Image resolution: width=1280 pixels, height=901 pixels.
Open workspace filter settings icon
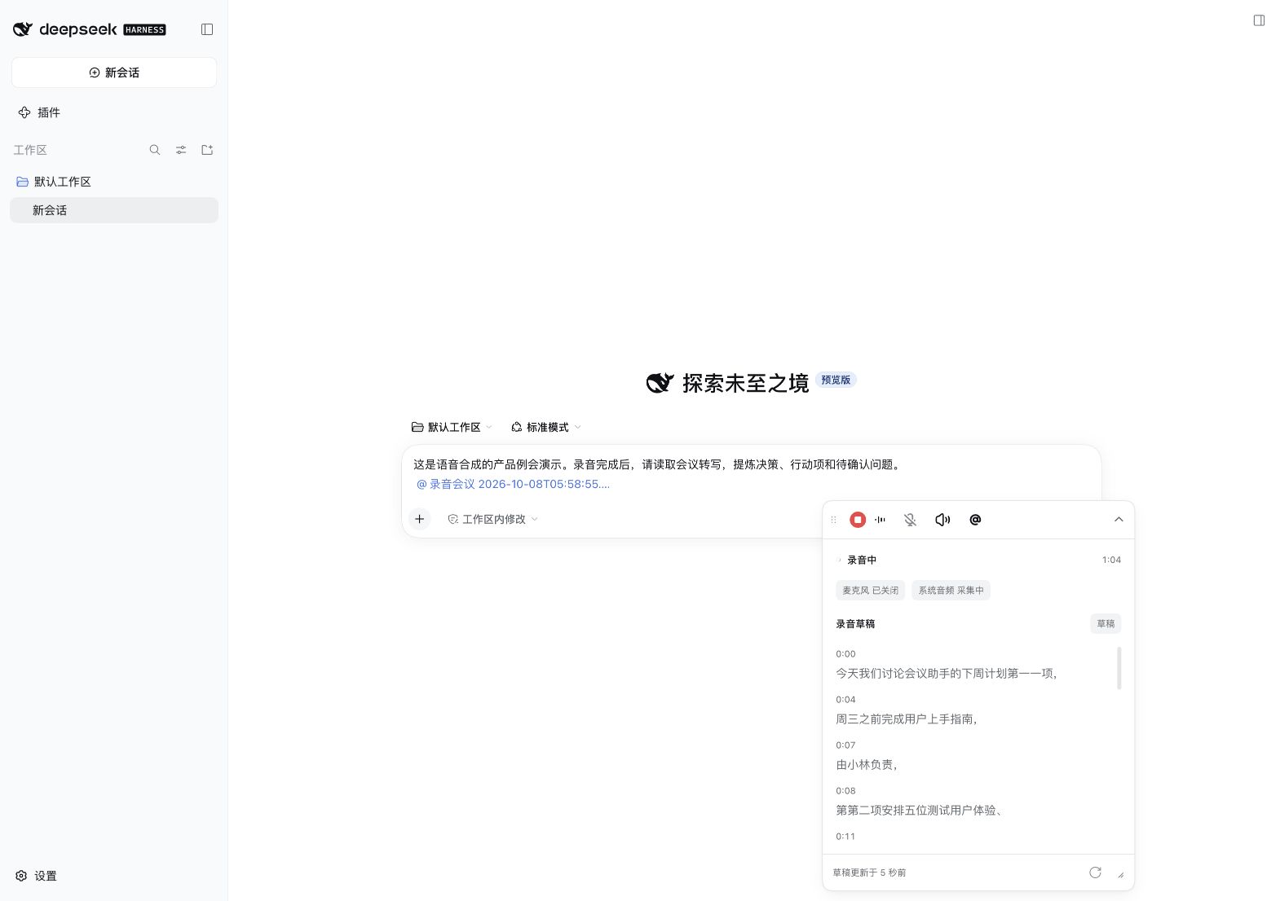181,150
